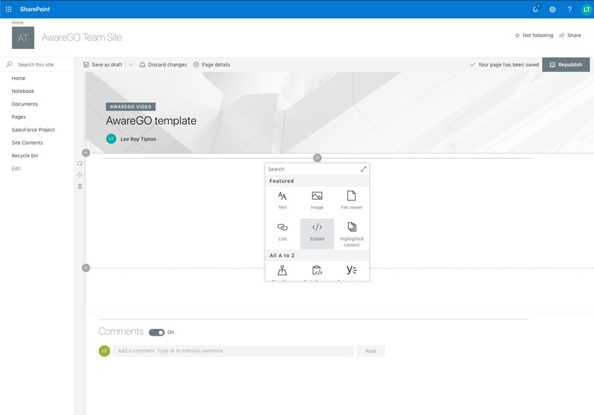
Task: Open the Recycle bin
Action: [x=25, y=156]
